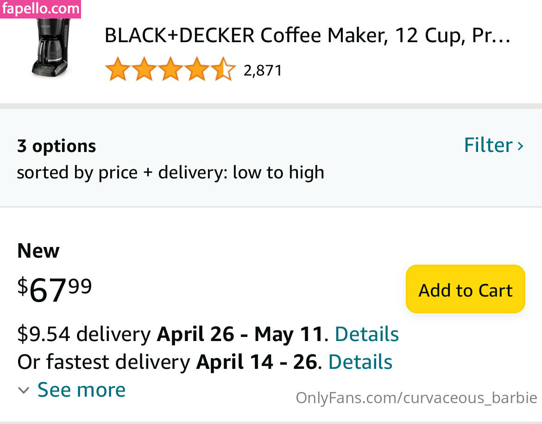Open Details for fastest delivery
542x424 pixels.
[x=360, y=362]
